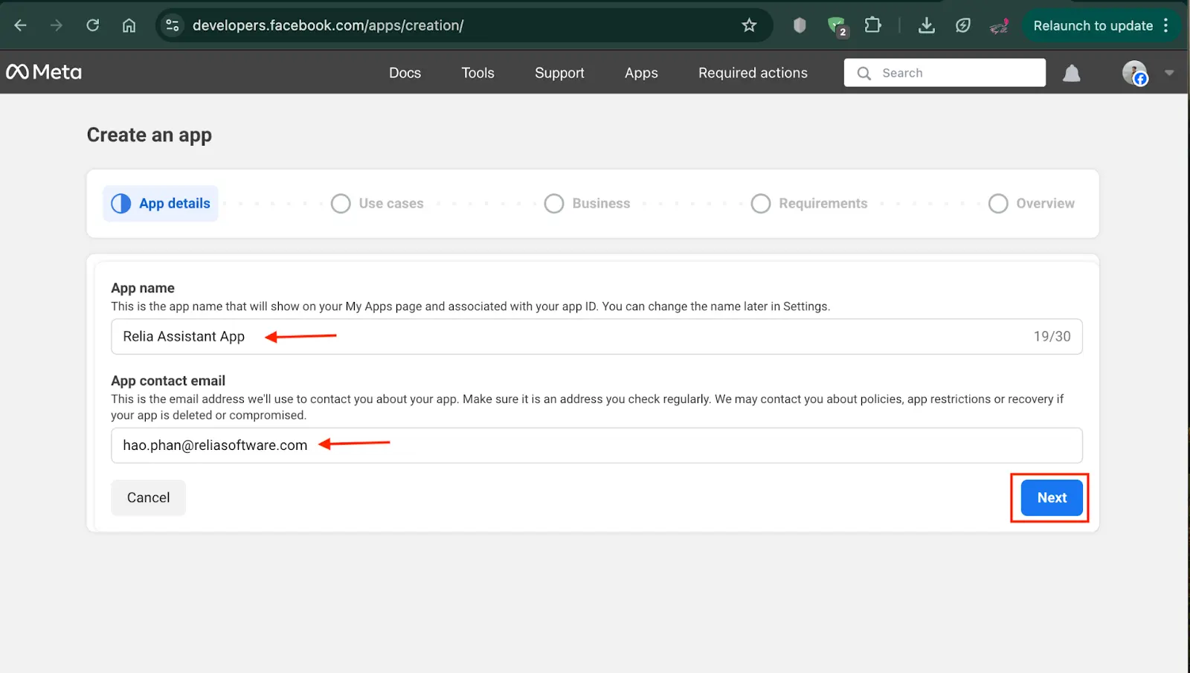The image size is (1190, 673).
Task: Expand the account dropdown arrow
Action: [1169, 73]
